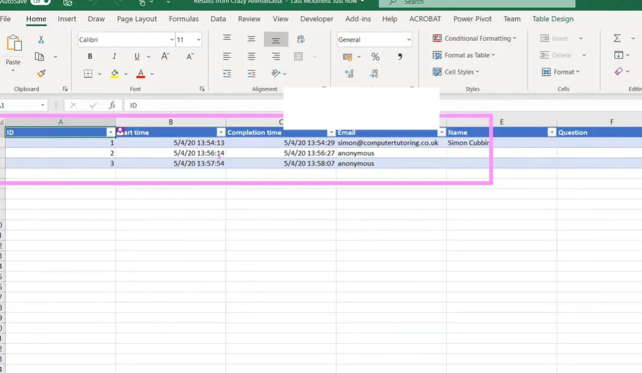
Task: Click Increase Font Size icon
Action: (x=165, y=56)
